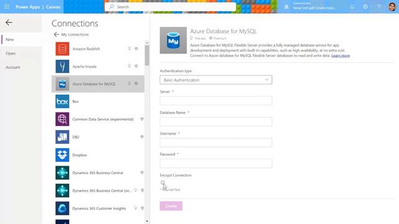The image size is (399, 224).
Task: Select the Apache Impala row text
Action: point(84,67)
